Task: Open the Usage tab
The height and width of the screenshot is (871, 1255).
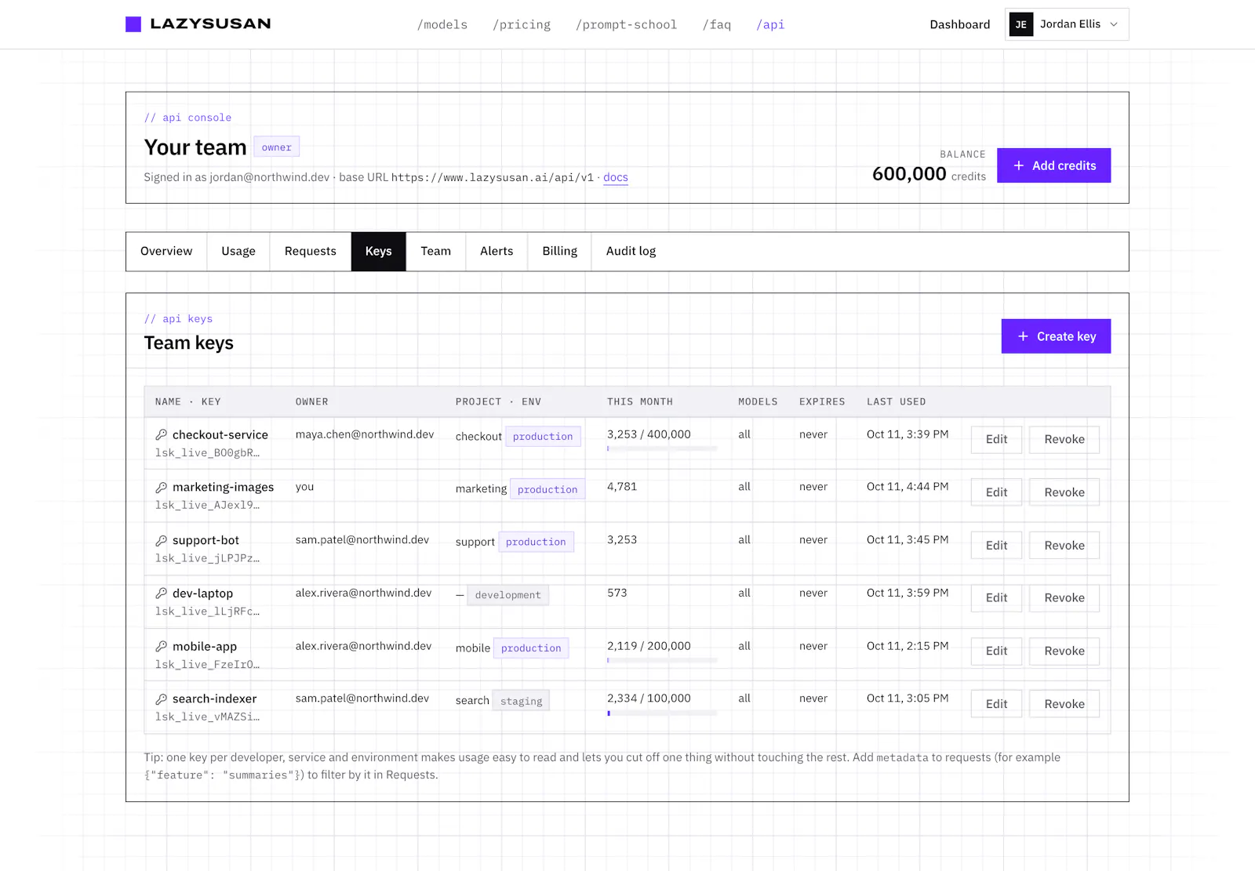Action: point(238,251)
